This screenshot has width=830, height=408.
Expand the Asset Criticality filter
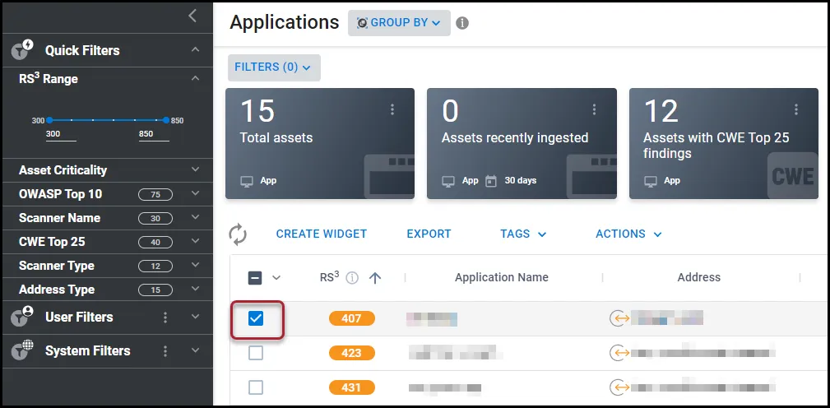(x=195, y=170)
